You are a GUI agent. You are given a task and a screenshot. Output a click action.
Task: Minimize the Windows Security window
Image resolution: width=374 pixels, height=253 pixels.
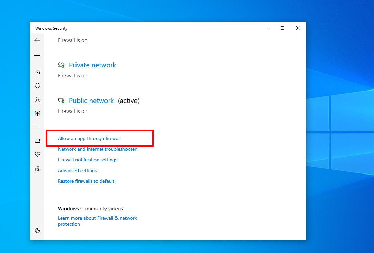(x=266, y=28)
